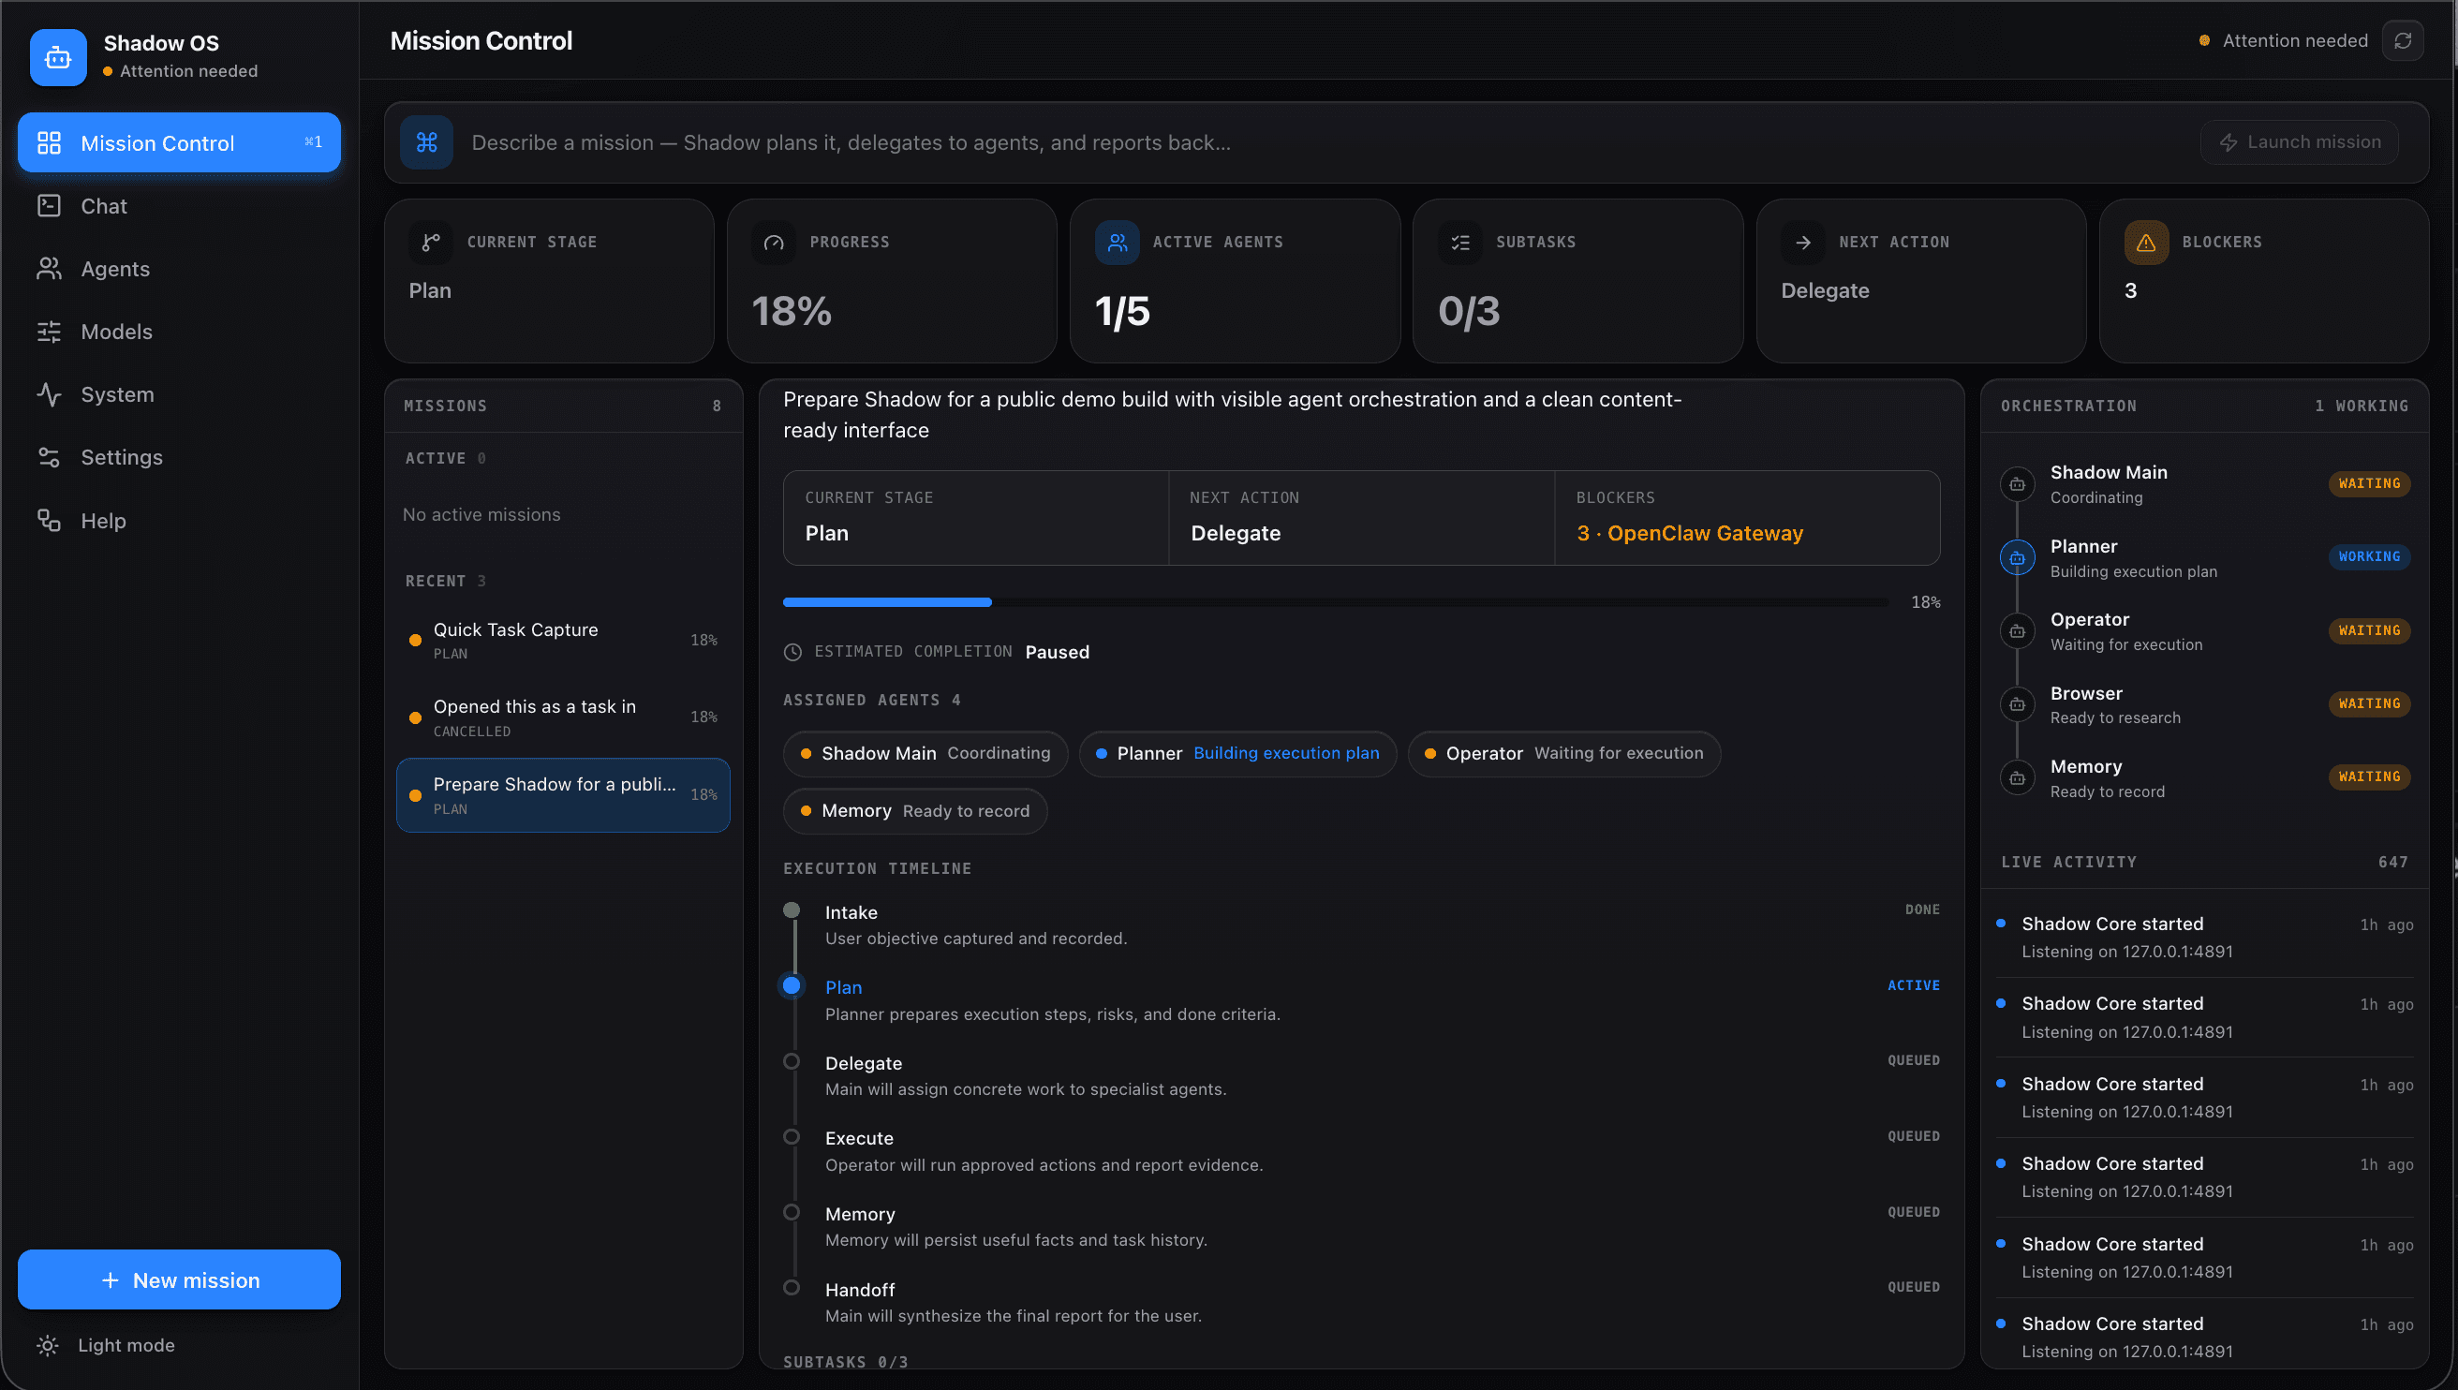The height and width of the screenshot is (1390, 2458).
Task: Open the System page
Action: (x=179, y=394)
